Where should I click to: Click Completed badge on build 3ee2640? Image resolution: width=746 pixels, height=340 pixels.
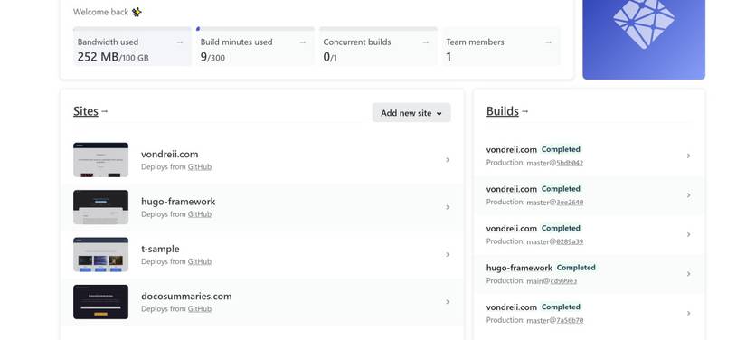[x=561, y=189]
